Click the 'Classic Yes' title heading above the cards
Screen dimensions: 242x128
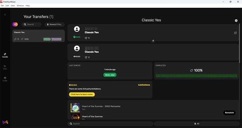pyautogui.click(x=151, y=20)
